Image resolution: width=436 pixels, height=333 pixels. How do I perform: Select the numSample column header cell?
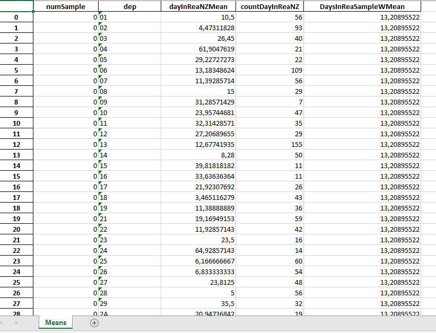click(x=66, y=6)
